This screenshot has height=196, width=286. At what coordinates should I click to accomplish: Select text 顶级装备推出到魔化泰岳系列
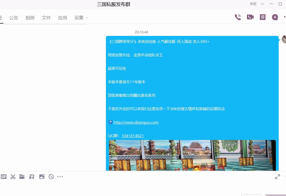tap(131, 95)
